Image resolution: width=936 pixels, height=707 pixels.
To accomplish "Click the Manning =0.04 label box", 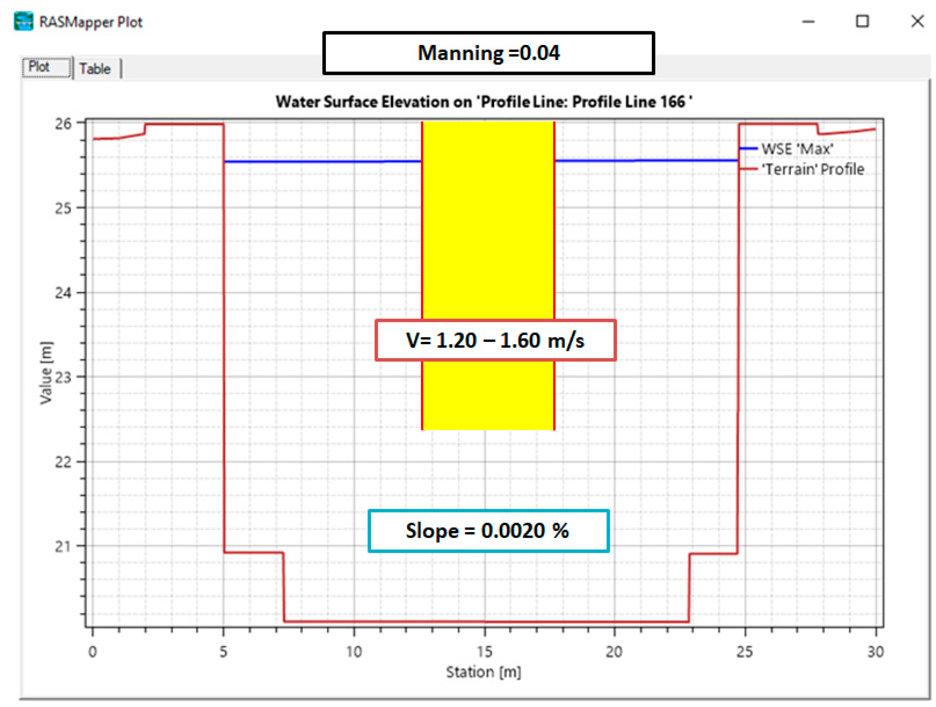I will 488,53.
